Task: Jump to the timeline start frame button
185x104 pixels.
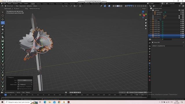Action: pyautogui.click(x=70, y=92)
